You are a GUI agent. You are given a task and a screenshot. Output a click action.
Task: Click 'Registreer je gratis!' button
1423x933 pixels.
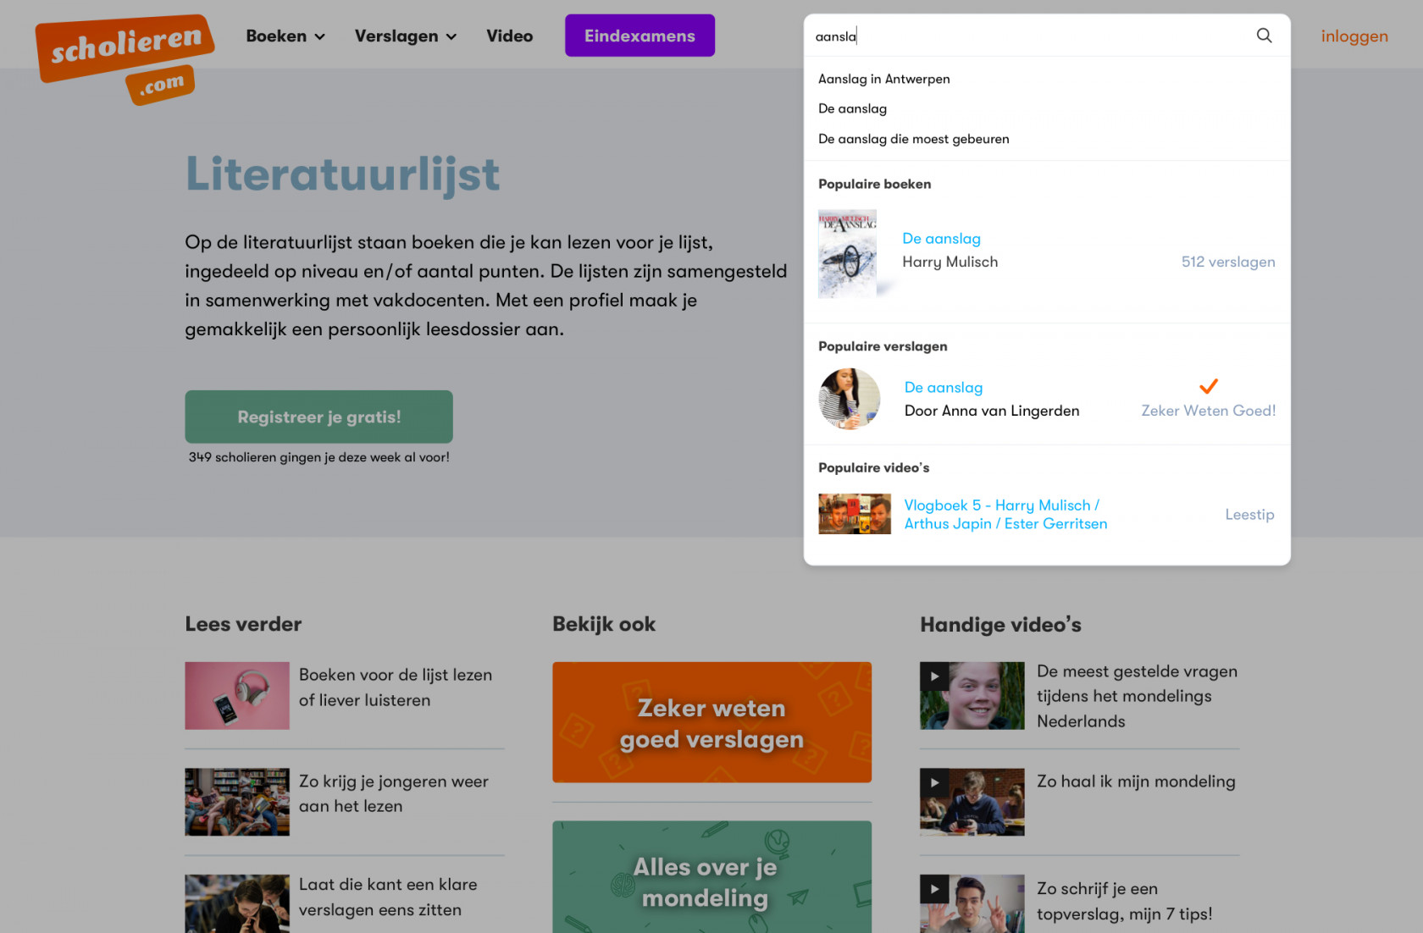[318, 417]
